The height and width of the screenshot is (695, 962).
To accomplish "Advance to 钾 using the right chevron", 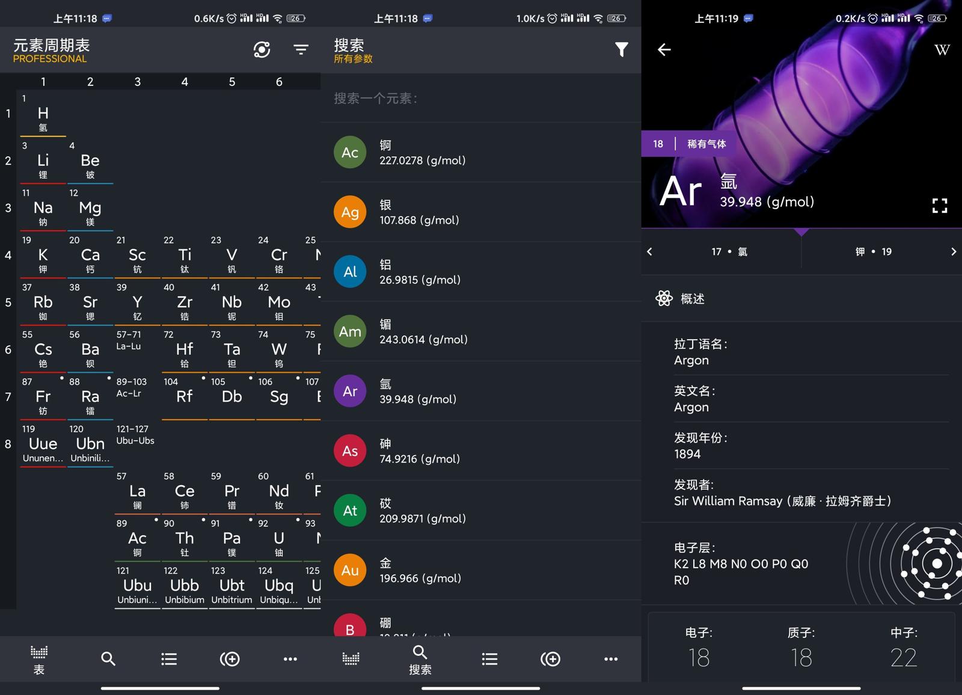I will click(x=954, y=251).
